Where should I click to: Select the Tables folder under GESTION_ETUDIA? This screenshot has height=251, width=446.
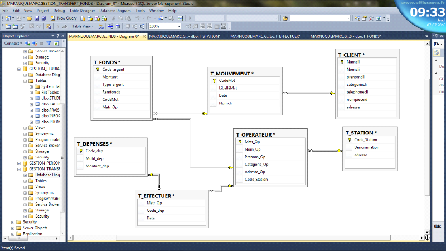click(x=41, y=80)
